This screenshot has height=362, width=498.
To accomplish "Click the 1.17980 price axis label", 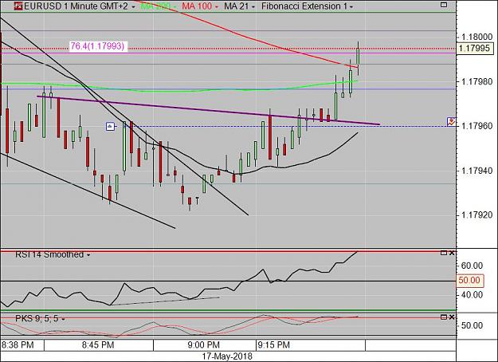I will pyautogui.click(x=476, y=81).
